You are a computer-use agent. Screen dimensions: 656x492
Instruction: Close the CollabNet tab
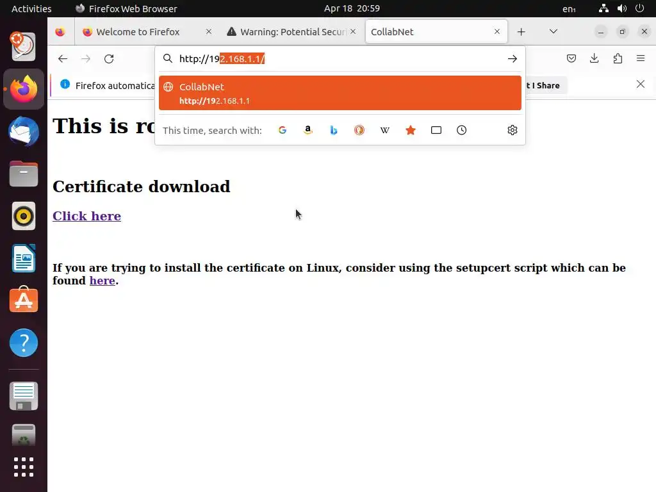pyautogui.click(x=497, y=32)
